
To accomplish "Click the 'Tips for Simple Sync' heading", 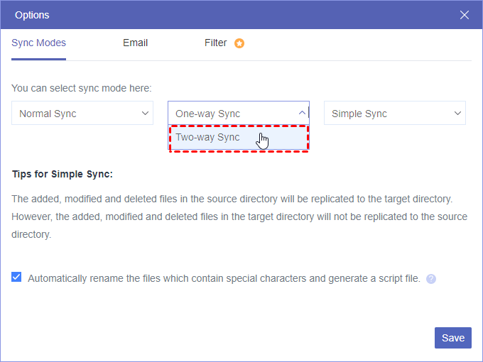I will pos(63,174).
